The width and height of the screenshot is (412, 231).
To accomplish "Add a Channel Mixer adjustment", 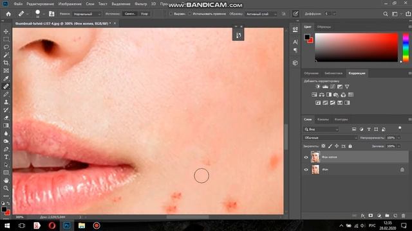I will [x=343, y=95].
